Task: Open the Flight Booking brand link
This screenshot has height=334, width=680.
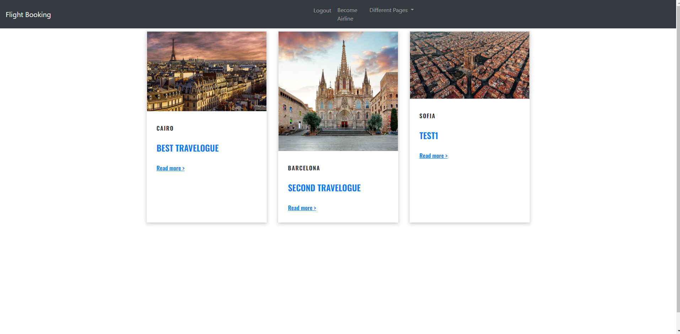Action: (28, 15)
